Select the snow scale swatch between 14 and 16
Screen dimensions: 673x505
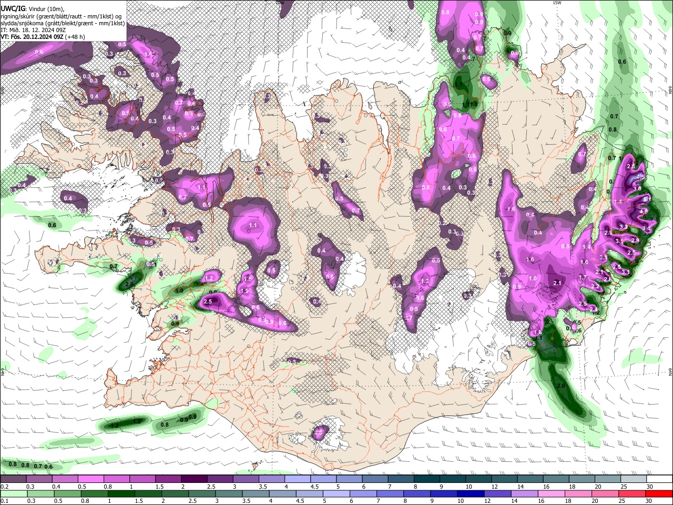click(x=530, y=479)
